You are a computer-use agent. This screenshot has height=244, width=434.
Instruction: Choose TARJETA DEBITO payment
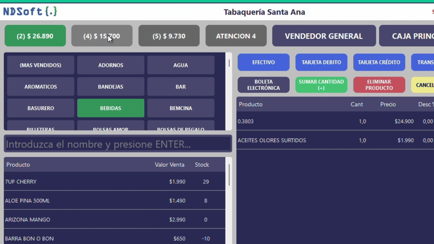(322, 62)
